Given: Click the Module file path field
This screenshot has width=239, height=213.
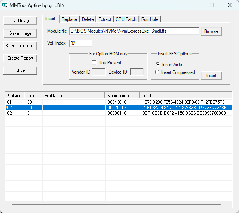Looking at the screenshot, I should [134, 31].
